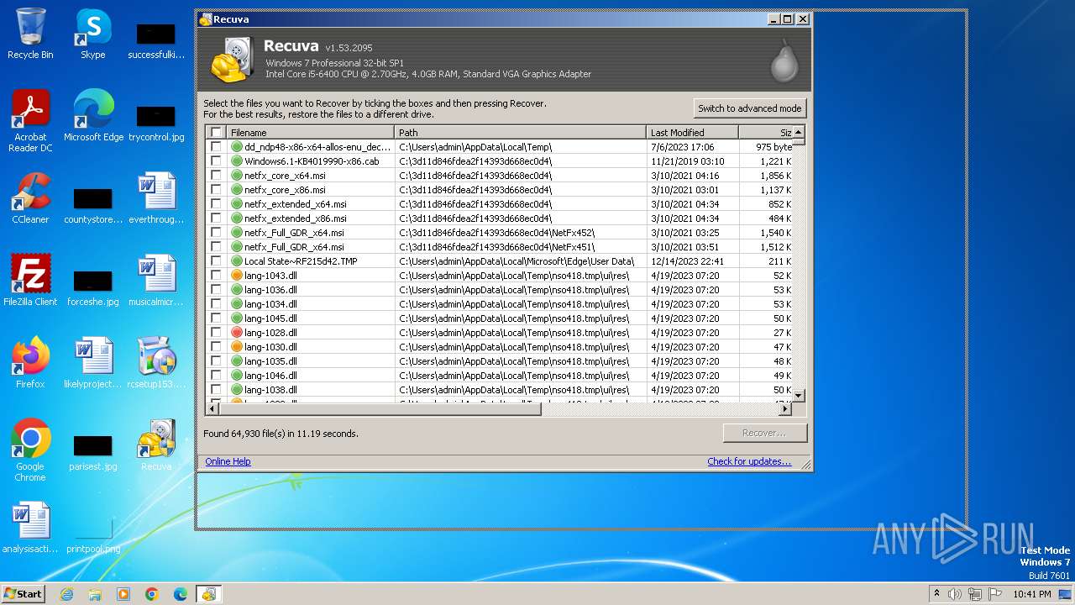Sort list by Filename column header

[310, 133]
